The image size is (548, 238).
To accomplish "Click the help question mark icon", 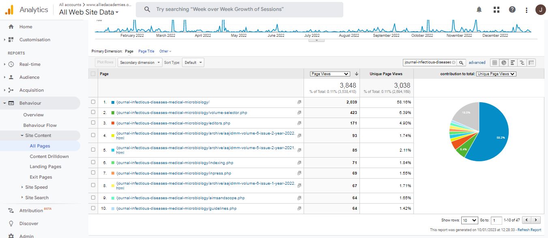I will 512,10.
